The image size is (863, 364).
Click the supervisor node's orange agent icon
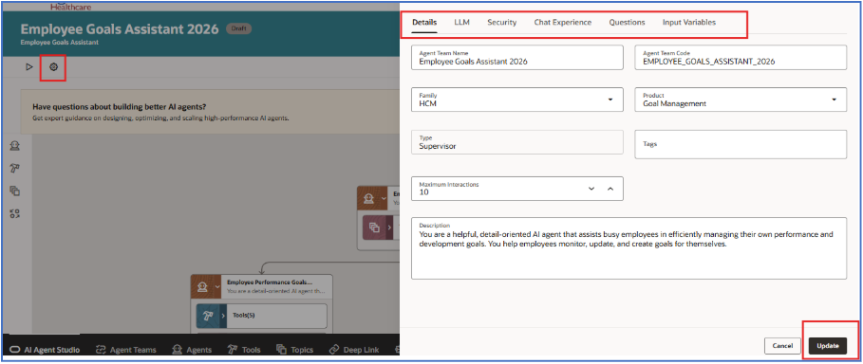pos(367,198)
